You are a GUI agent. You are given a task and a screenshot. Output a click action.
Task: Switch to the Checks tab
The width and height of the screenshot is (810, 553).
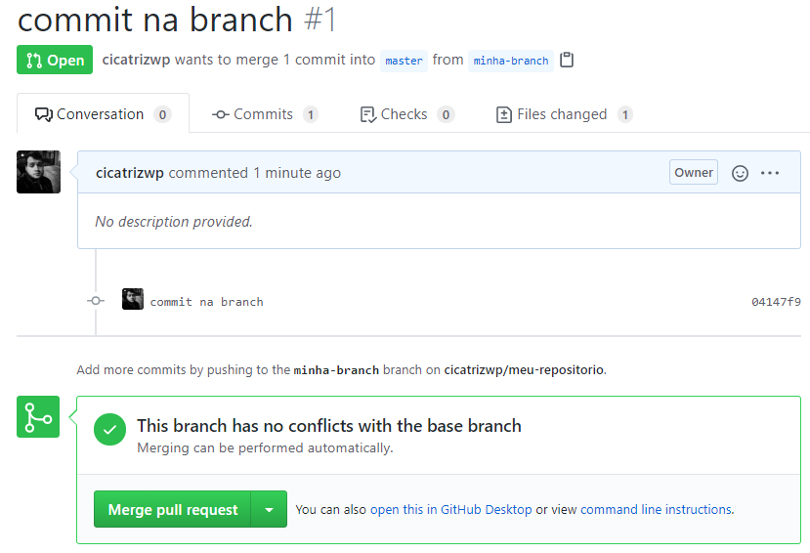(407, 114)
